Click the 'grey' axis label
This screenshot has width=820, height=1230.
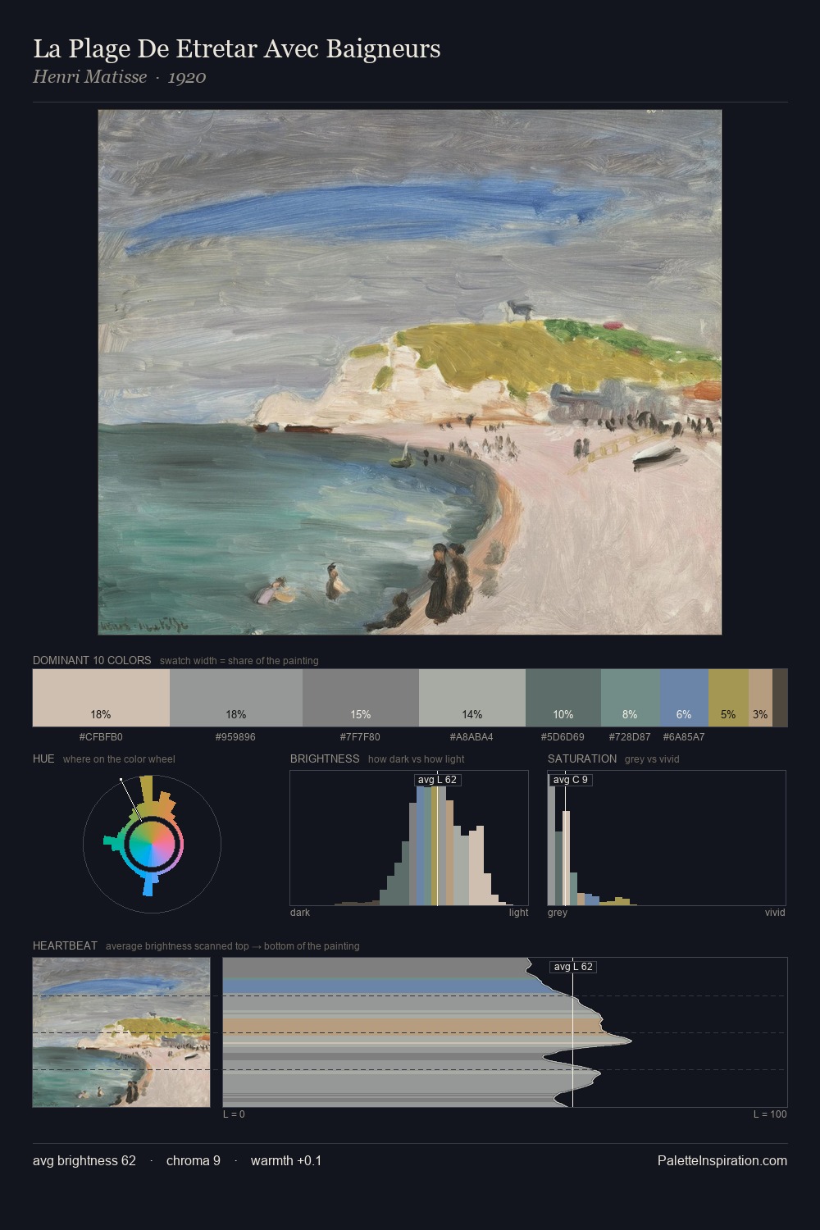[x=558, y=913]
